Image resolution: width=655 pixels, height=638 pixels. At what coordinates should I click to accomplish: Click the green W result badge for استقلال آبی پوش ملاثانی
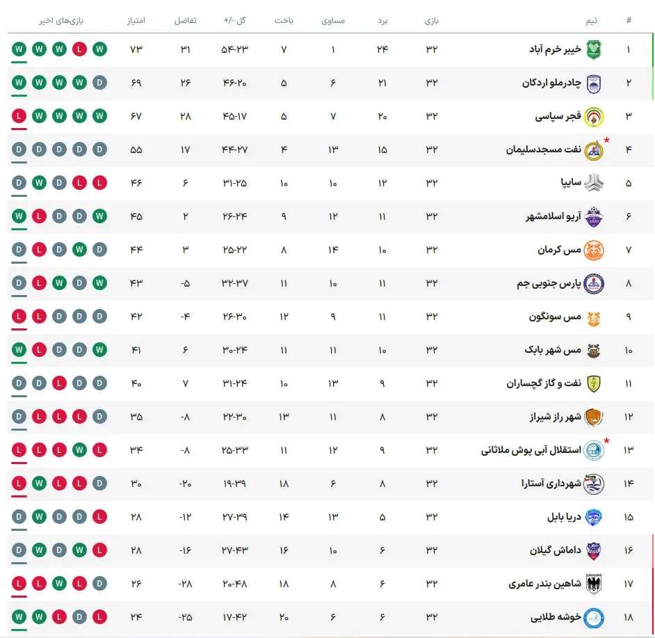[79, 450]
